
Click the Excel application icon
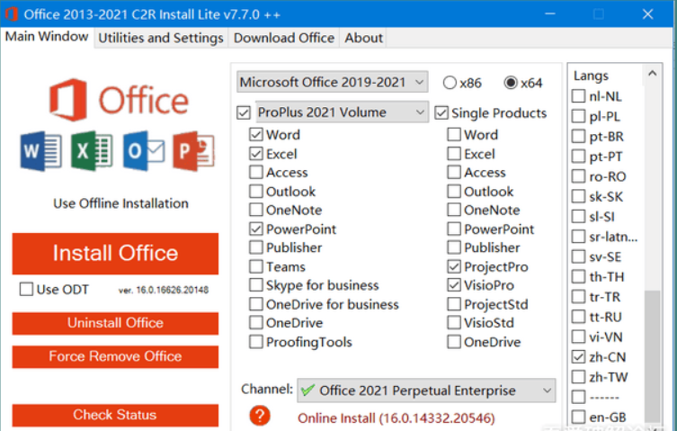pos(92,151)
